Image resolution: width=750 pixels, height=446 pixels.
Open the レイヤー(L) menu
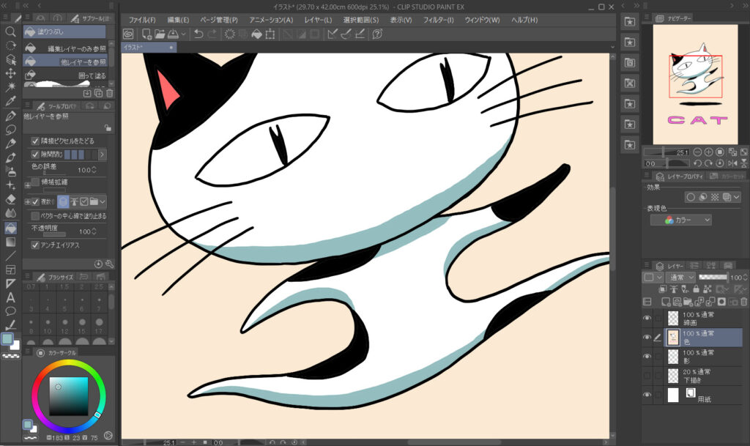[317, 20]
